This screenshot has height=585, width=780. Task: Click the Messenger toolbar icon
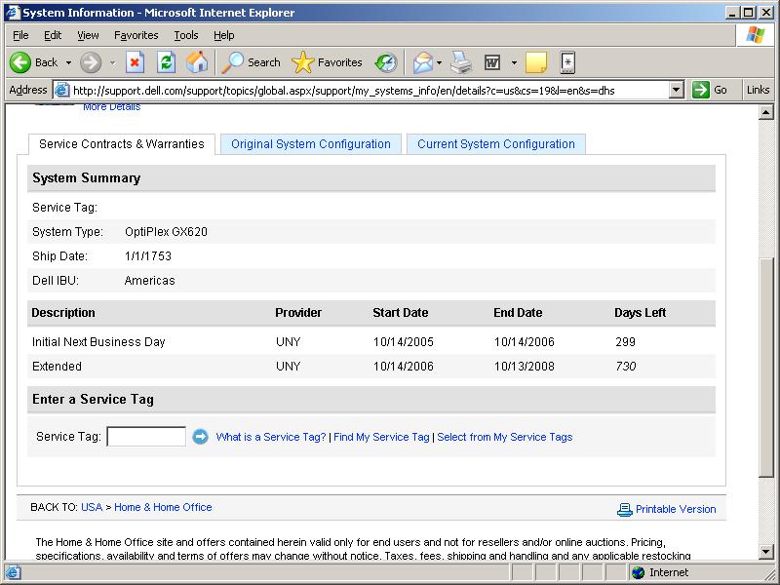point(567,62)
